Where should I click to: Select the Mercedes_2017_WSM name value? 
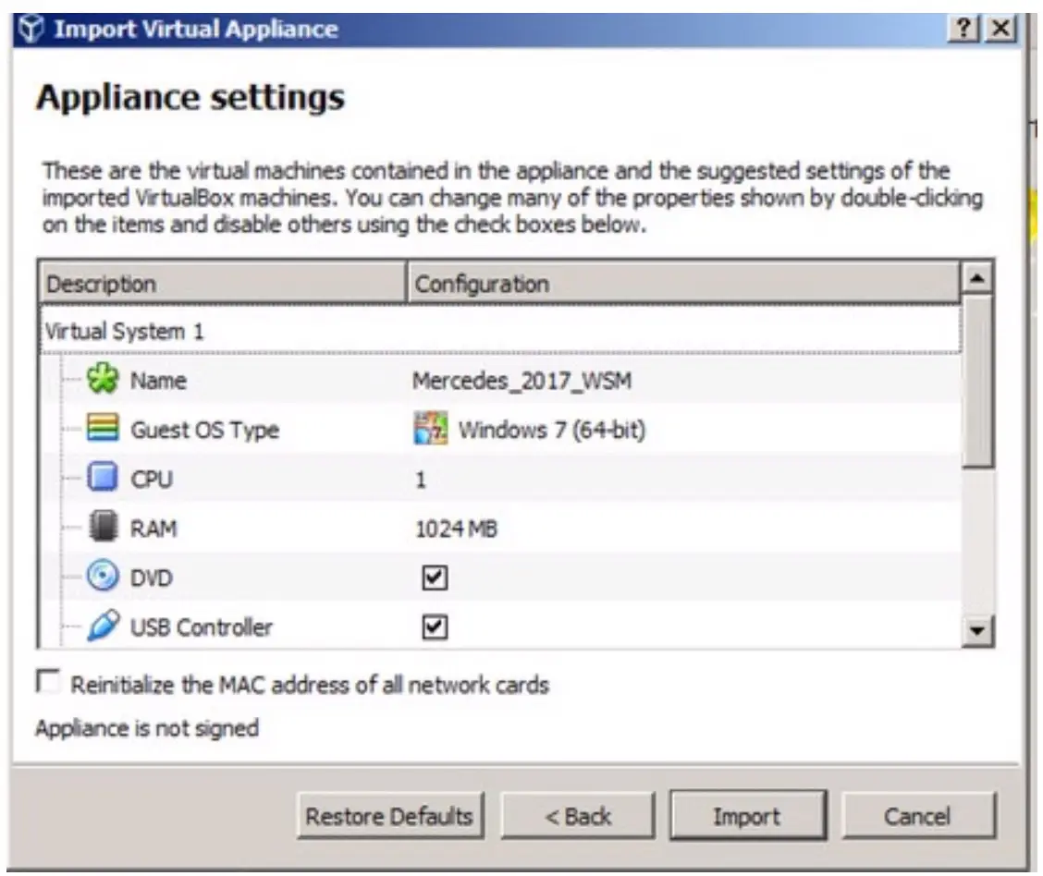521,381
